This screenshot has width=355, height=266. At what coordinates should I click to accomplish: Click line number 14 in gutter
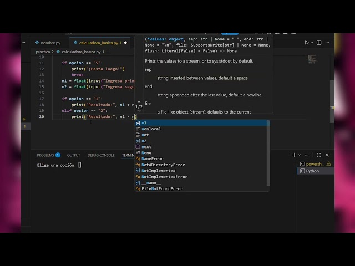(x=42, y=81)
